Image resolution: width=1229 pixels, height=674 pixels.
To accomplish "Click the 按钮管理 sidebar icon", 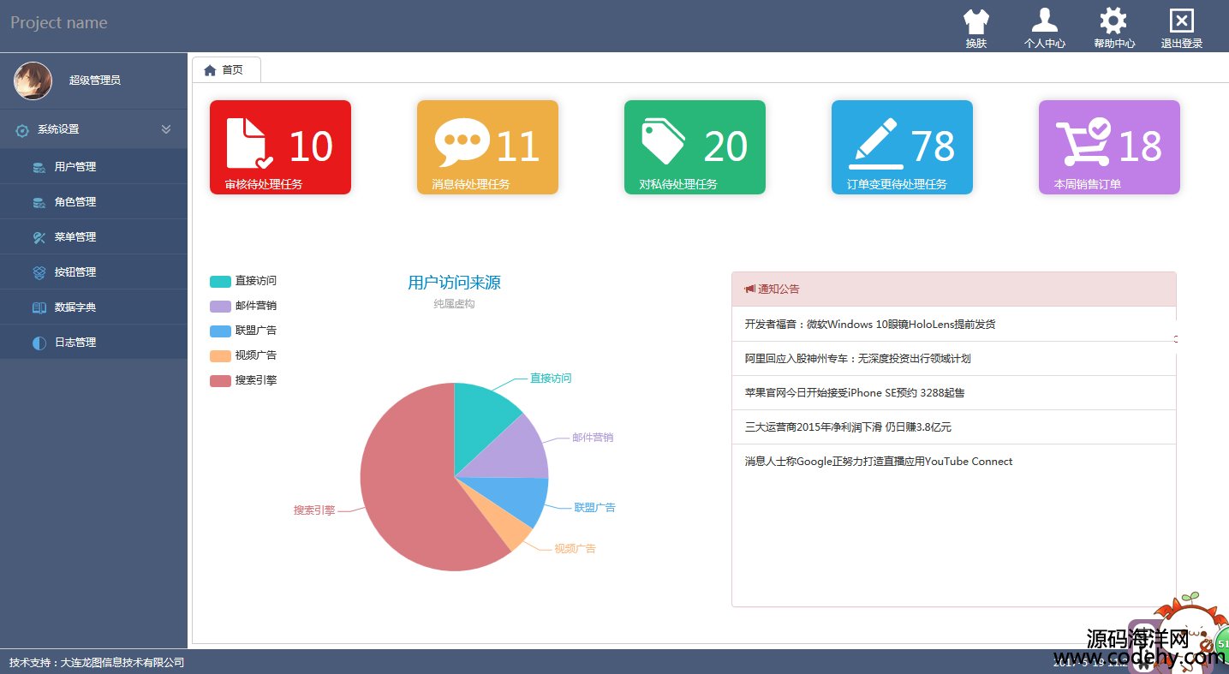I will click(39, 272).
